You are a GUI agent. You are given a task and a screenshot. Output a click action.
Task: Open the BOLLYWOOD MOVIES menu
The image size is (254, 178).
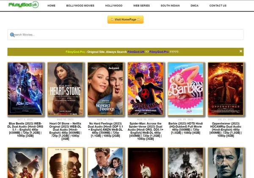[x=80, y=5]
